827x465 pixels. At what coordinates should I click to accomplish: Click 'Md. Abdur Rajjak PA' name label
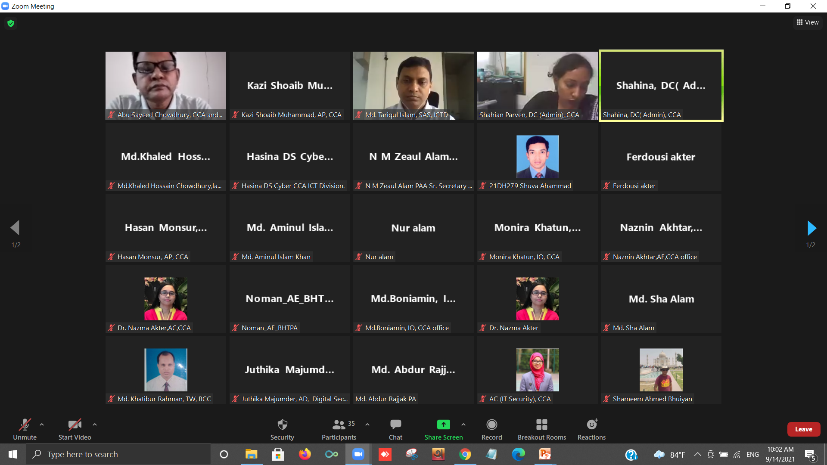[x=386, y=399]
